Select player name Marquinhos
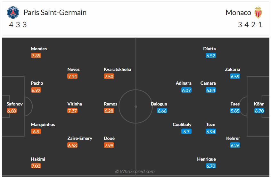 tap(43, 124)
